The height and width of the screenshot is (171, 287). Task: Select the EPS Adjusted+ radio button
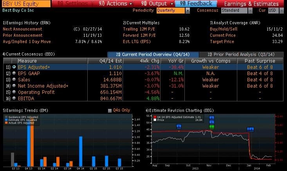pos(14,67)
